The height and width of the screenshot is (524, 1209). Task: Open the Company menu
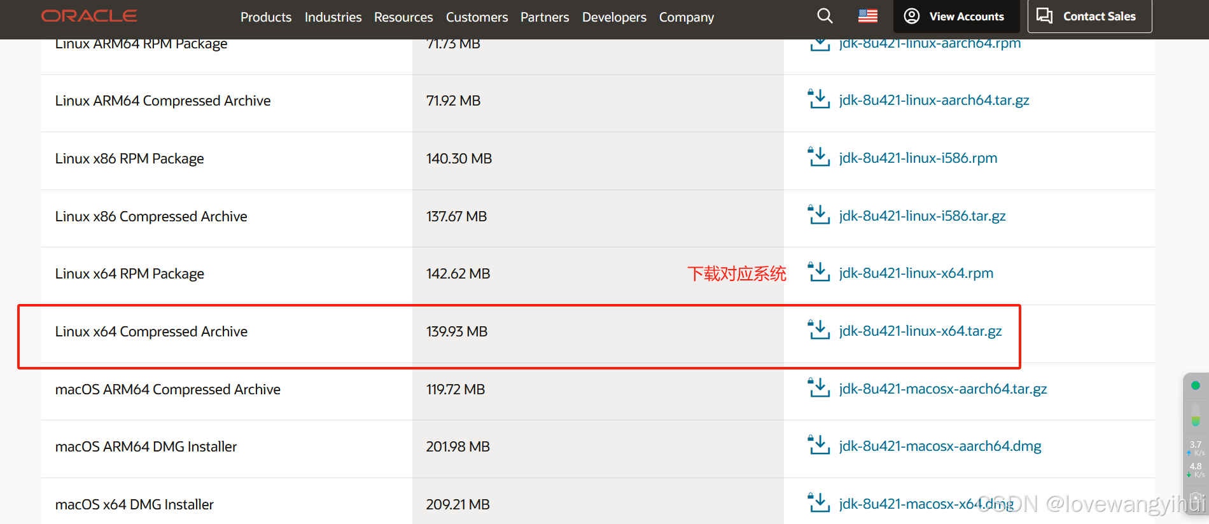(687, 17)
